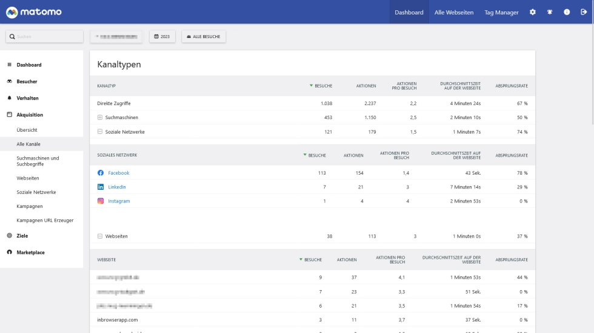Click the logout icon
594x333 pixels.
[584, 12]
